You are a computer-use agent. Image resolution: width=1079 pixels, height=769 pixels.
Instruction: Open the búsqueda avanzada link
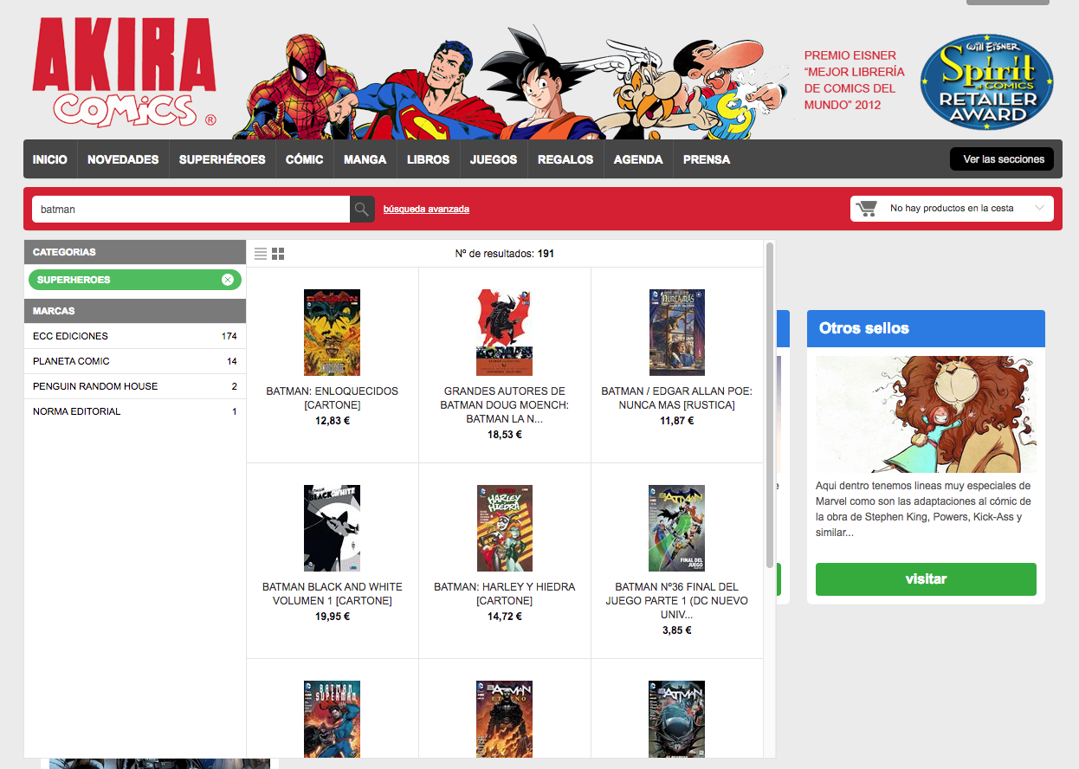tap(426, 209)
